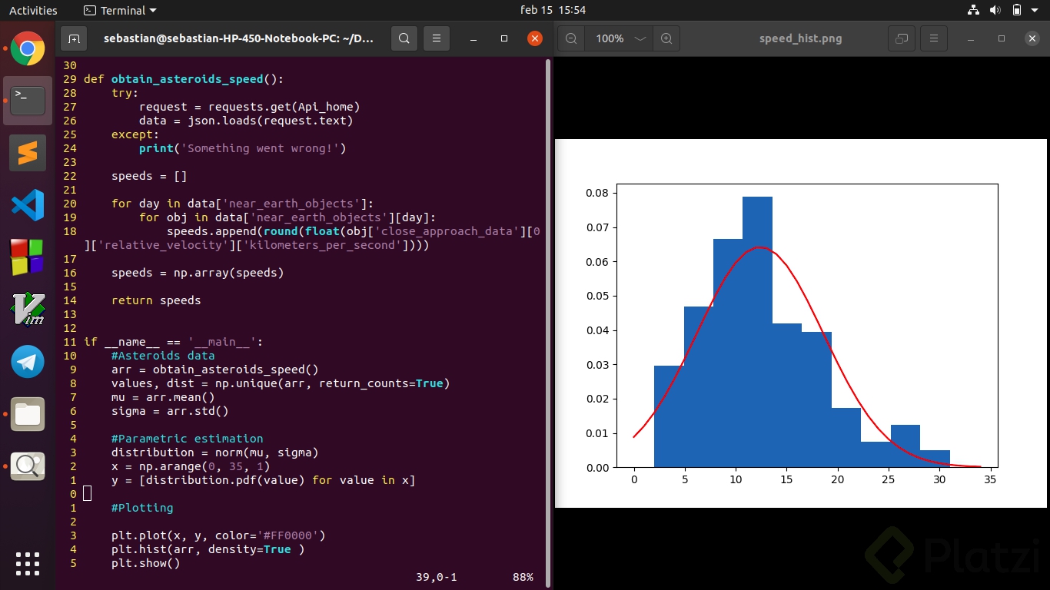1050x590 pixels.
Task: Click 'request = requests.get(Api_home)' line
Action: pyautogui.click(x=250, y=107)
